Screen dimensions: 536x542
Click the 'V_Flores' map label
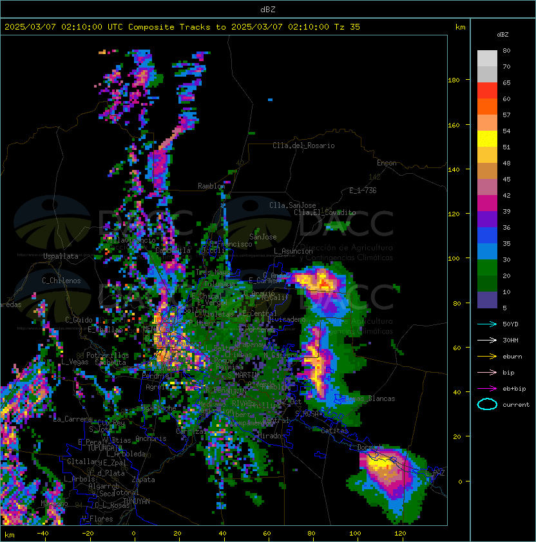[97, 519]
